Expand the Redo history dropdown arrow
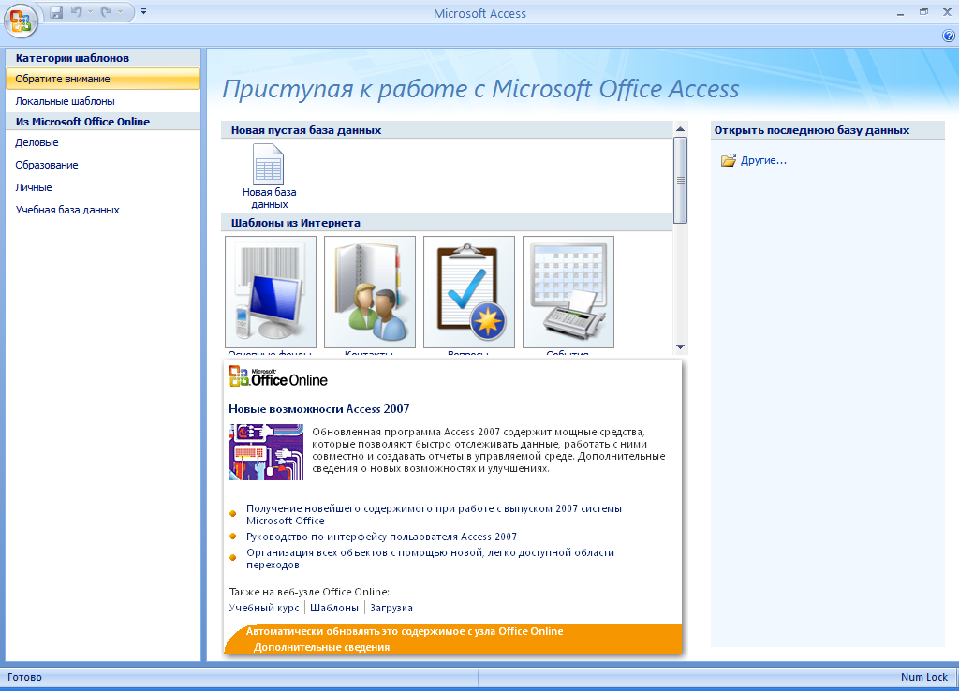 [120, 12]
